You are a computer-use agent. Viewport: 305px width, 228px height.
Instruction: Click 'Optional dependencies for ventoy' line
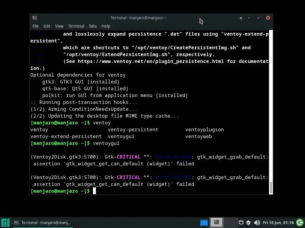78,75
